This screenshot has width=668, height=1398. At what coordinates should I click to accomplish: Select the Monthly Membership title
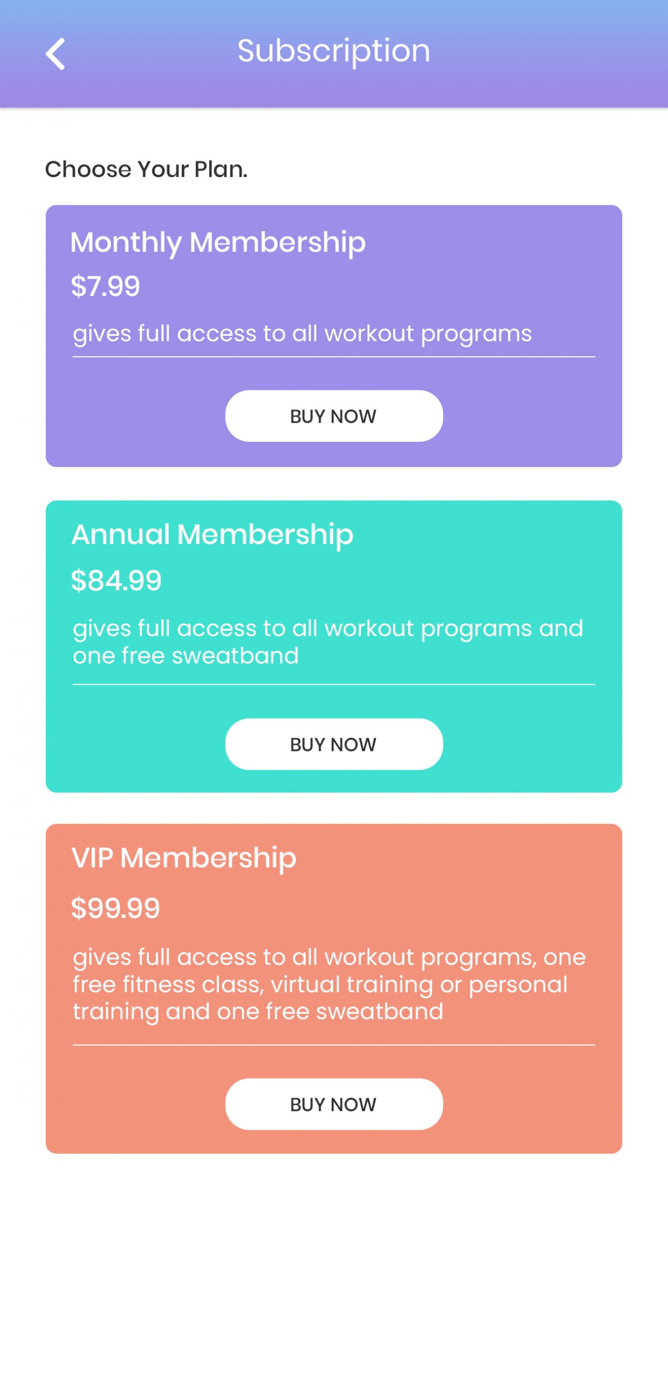[218, 243]
